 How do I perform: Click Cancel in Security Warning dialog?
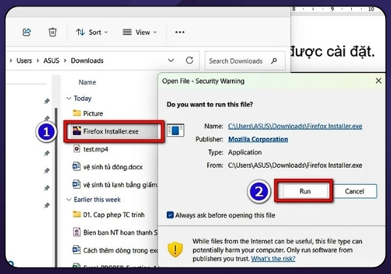(355, 191)
